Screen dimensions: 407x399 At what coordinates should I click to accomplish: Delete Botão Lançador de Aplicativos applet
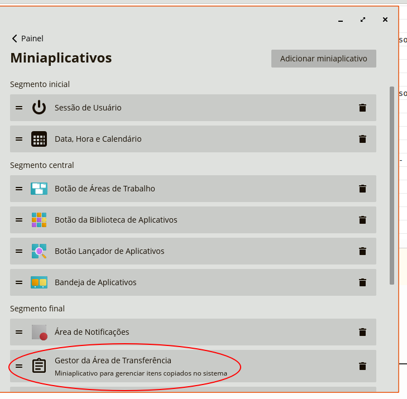(362, 251)
